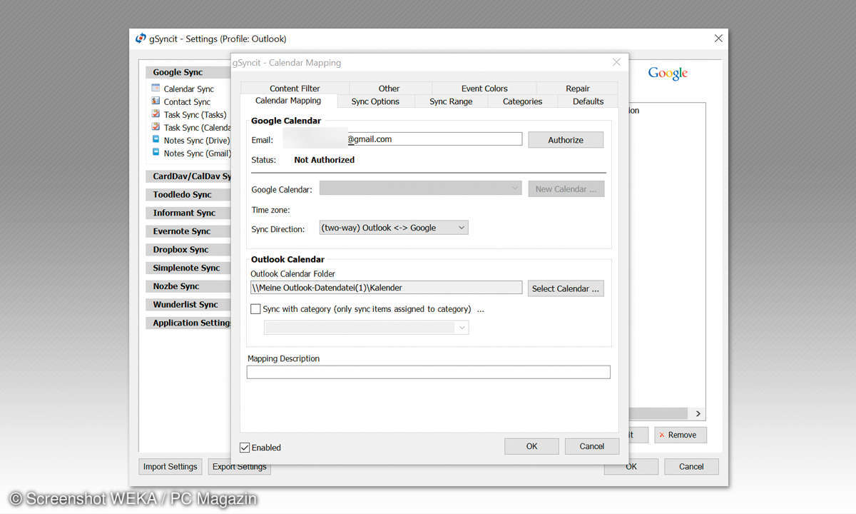Click the Google logo in Settings window
This screenshot has height=514, width=856.
pyautogui.click(x=668, y=74)
